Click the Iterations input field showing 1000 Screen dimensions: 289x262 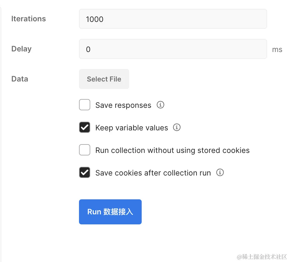point(173,19)
